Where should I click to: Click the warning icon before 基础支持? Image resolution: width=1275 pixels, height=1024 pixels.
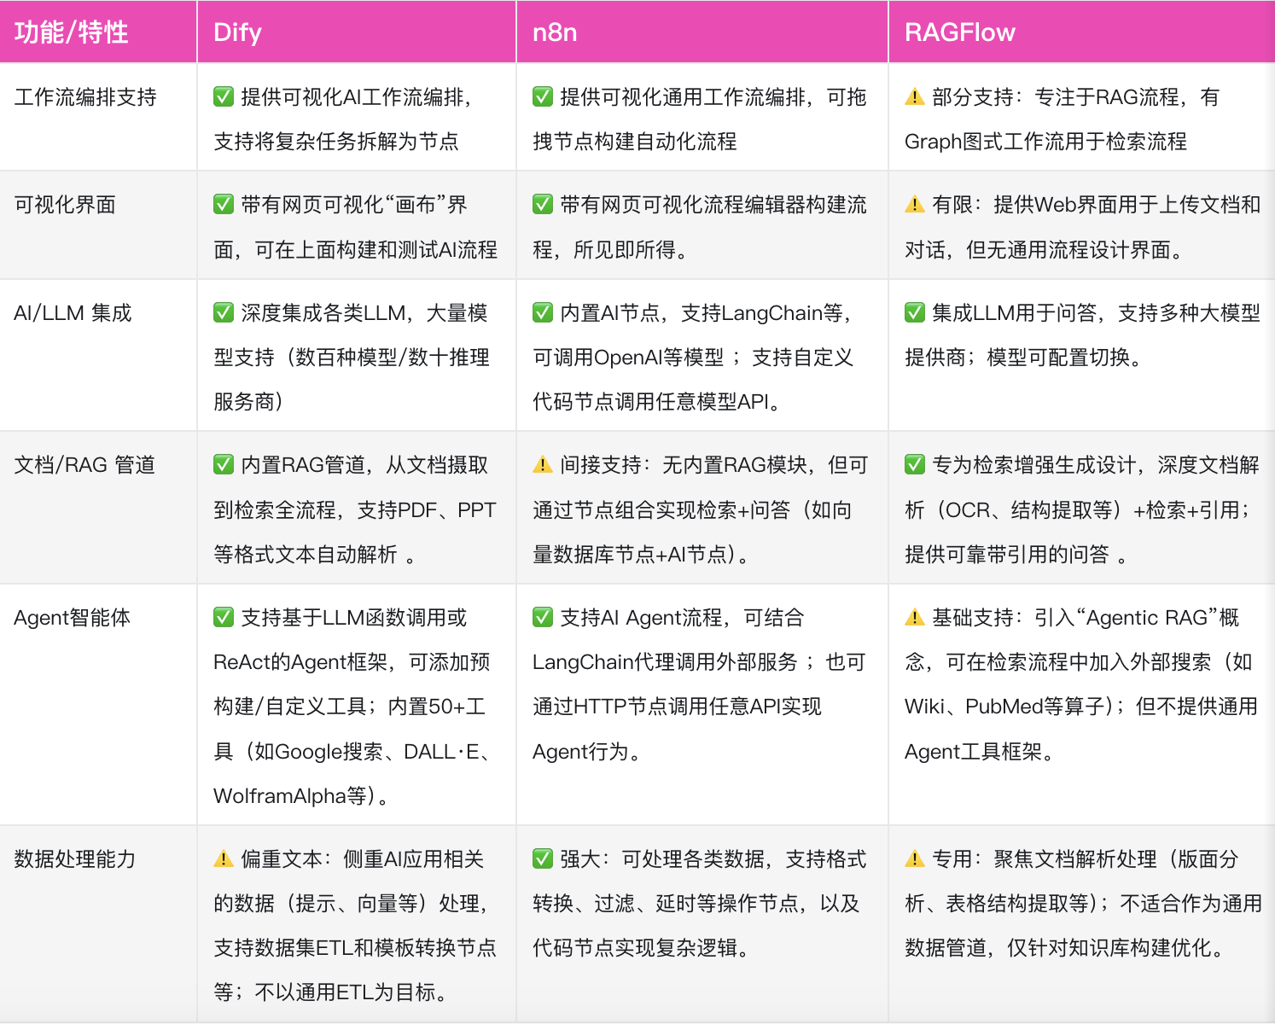click(x=915, y=617)
